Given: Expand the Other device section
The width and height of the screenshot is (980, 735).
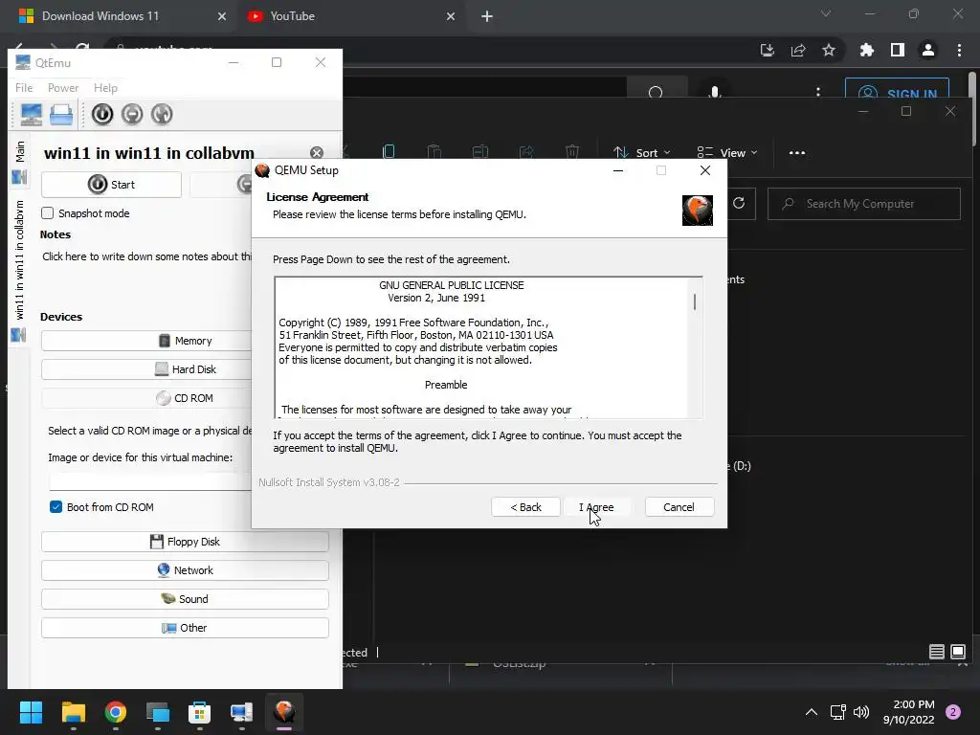Looking at the screenshot, I should (185, 628).
